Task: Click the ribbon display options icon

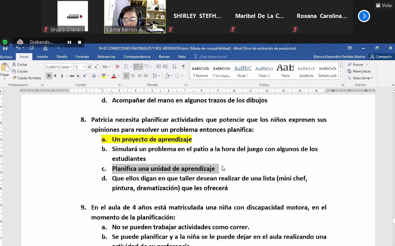Action: [349, 48]
